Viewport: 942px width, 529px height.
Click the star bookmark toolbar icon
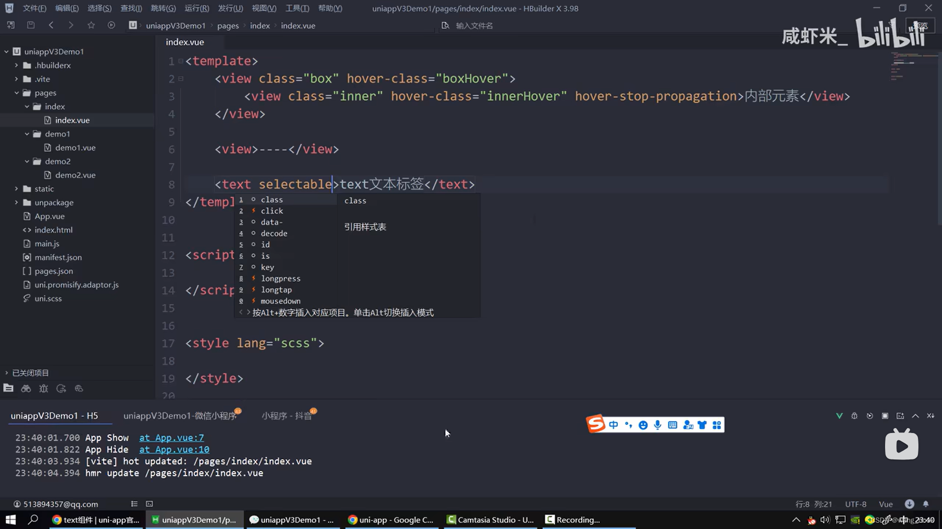[91, 25]
